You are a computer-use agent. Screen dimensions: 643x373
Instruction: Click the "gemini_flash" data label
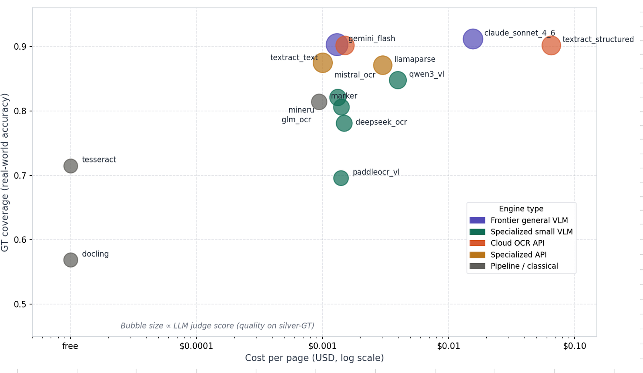coord(372,39)
